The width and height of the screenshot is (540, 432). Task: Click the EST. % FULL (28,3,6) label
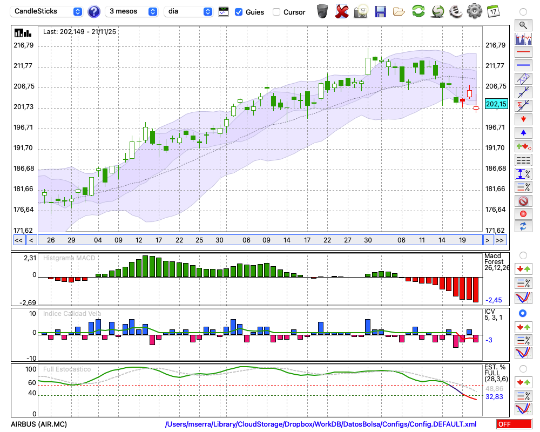click(x=496, y=373)
